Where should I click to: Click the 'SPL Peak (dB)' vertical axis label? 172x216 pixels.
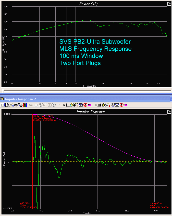click(x=4, y=43)
